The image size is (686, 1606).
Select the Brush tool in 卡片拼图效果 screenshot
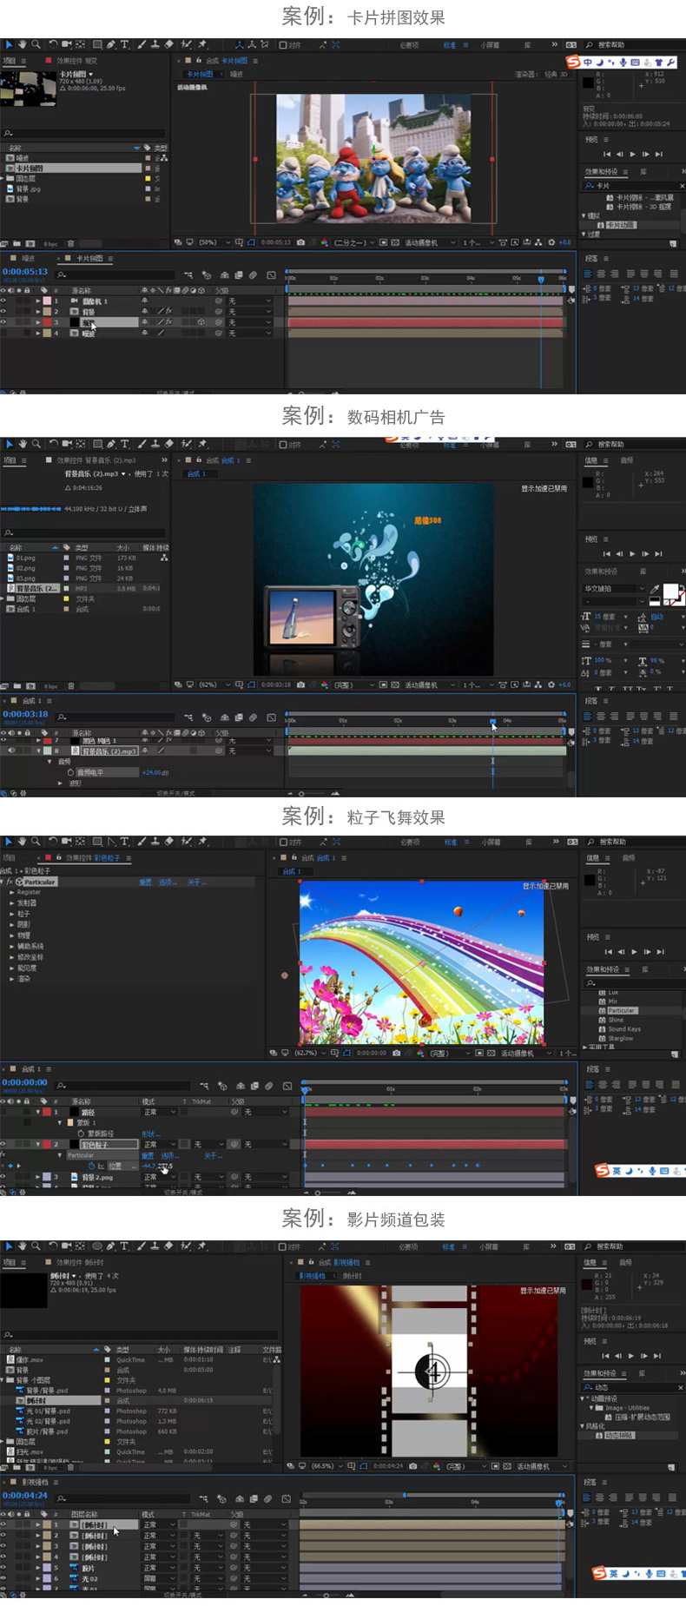click(141, 44)
